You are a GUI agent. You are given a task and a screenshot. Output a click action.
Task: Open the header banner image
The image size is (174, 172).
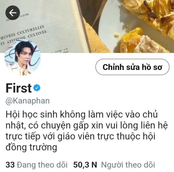point(87,26)
